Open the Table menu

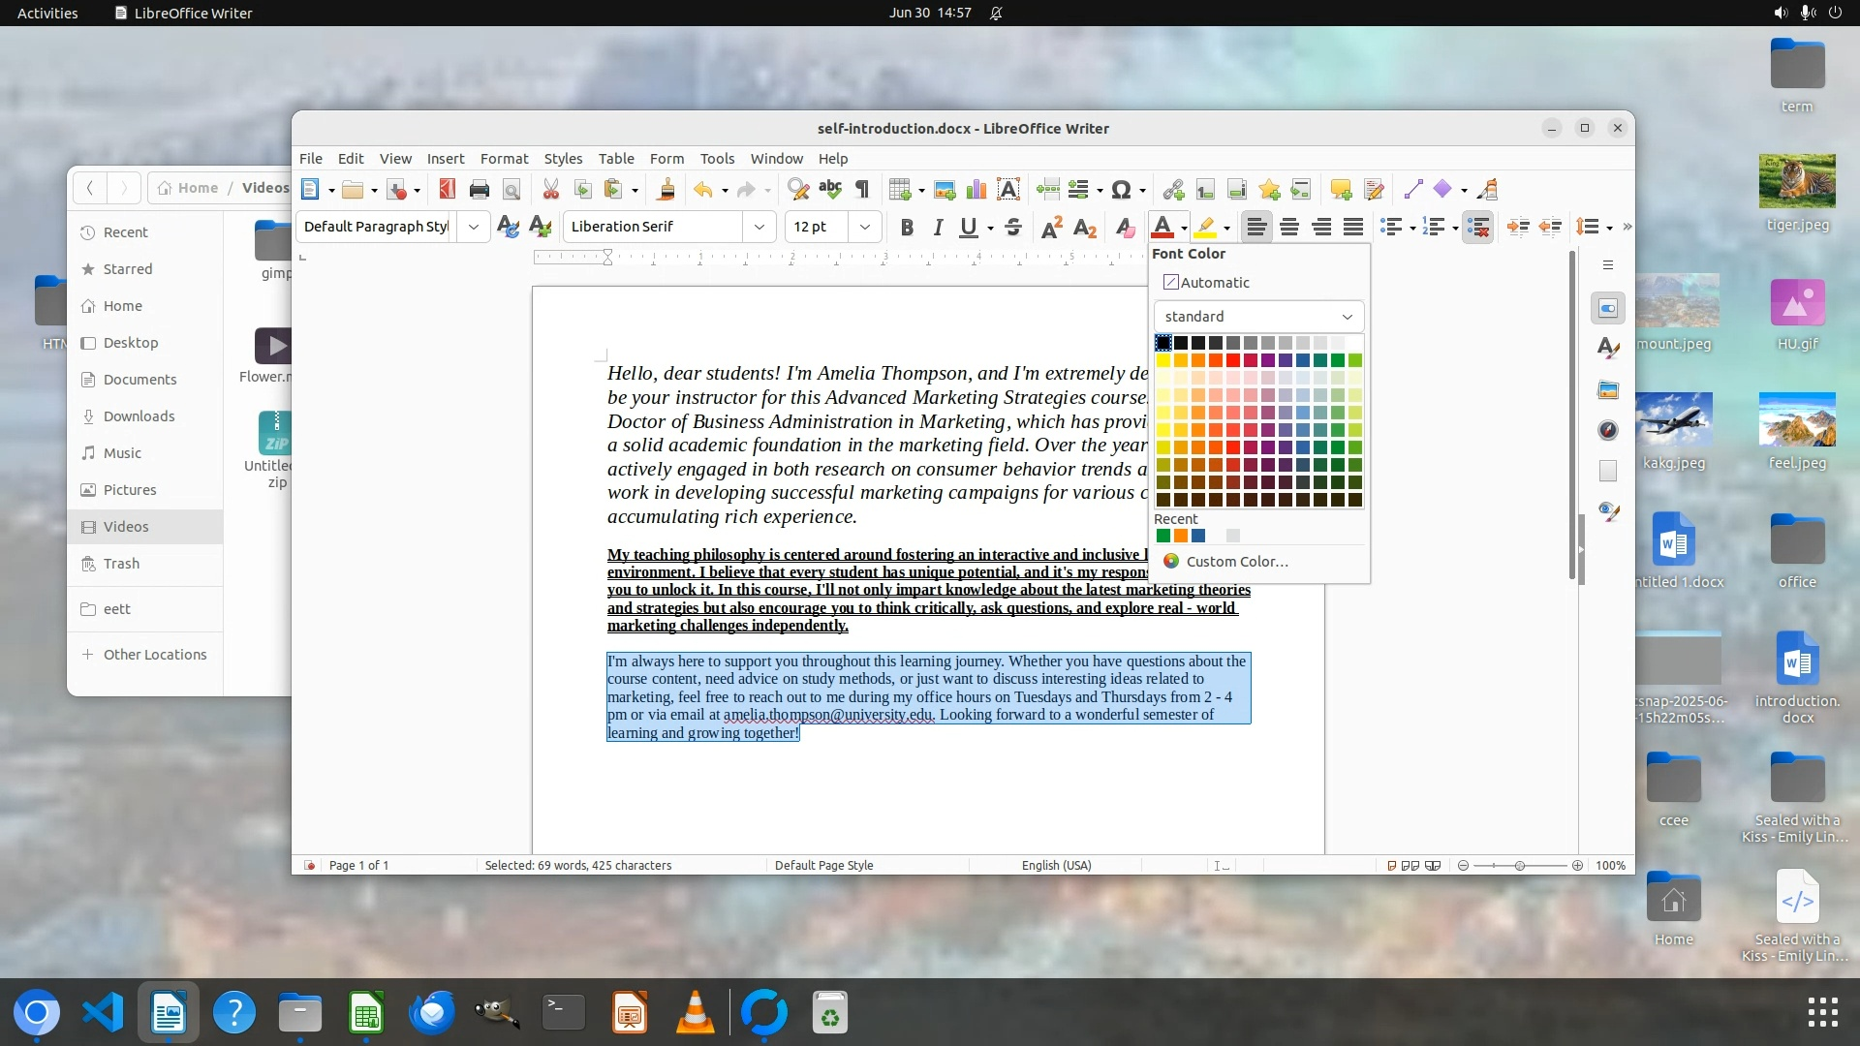616,158
